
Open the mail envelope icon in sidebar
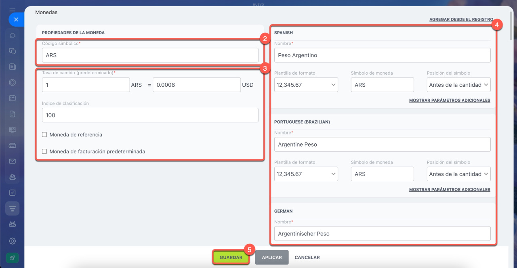[13, 161]
